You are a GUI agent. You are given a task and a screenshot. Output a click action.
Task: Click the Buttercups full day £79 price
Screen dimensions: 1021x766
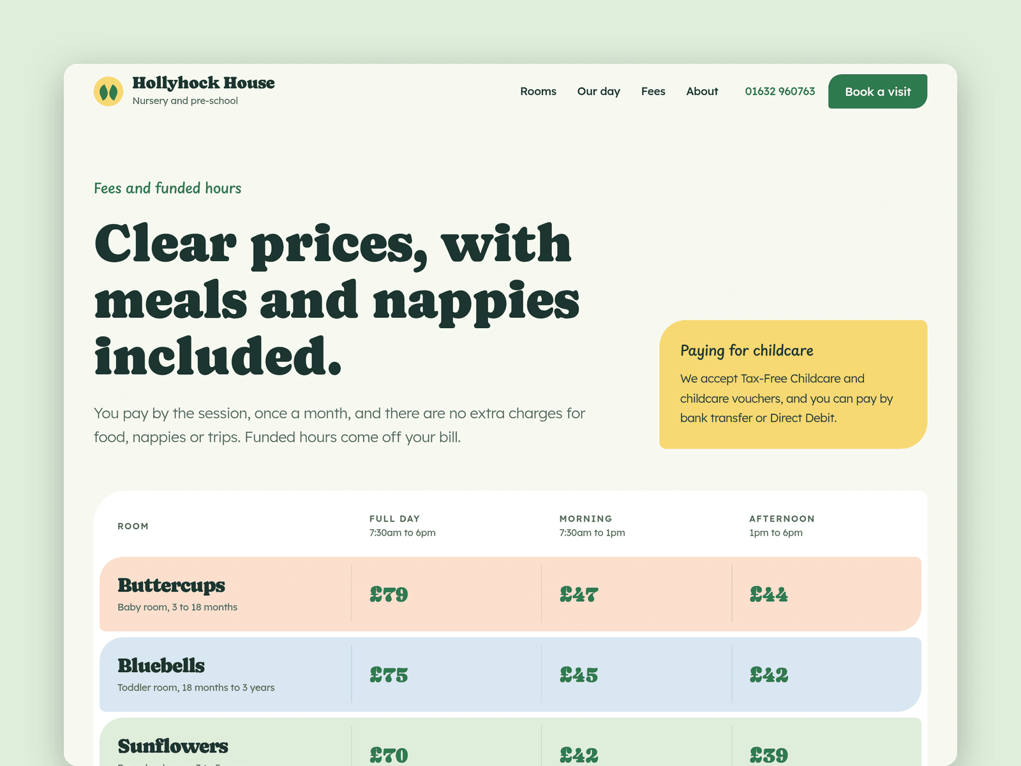pos(389,594)
